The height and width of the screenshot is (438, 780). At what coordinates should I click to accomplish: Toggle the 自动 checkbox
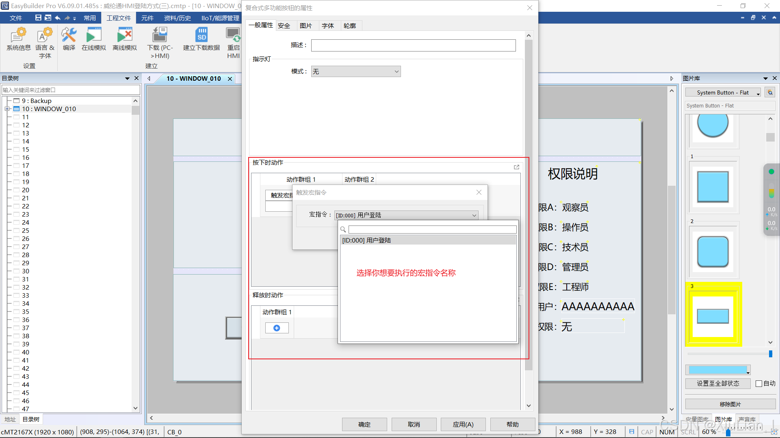758,384
